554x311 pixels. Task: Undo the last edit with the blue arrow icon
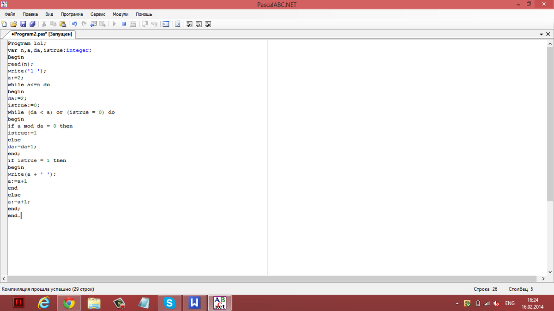pos(75,24)
